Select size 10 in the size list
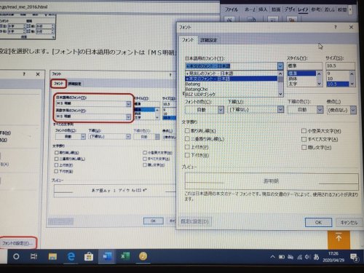Image resolution: width=364 pixels, height=273 pixels. tap(337, 79)
